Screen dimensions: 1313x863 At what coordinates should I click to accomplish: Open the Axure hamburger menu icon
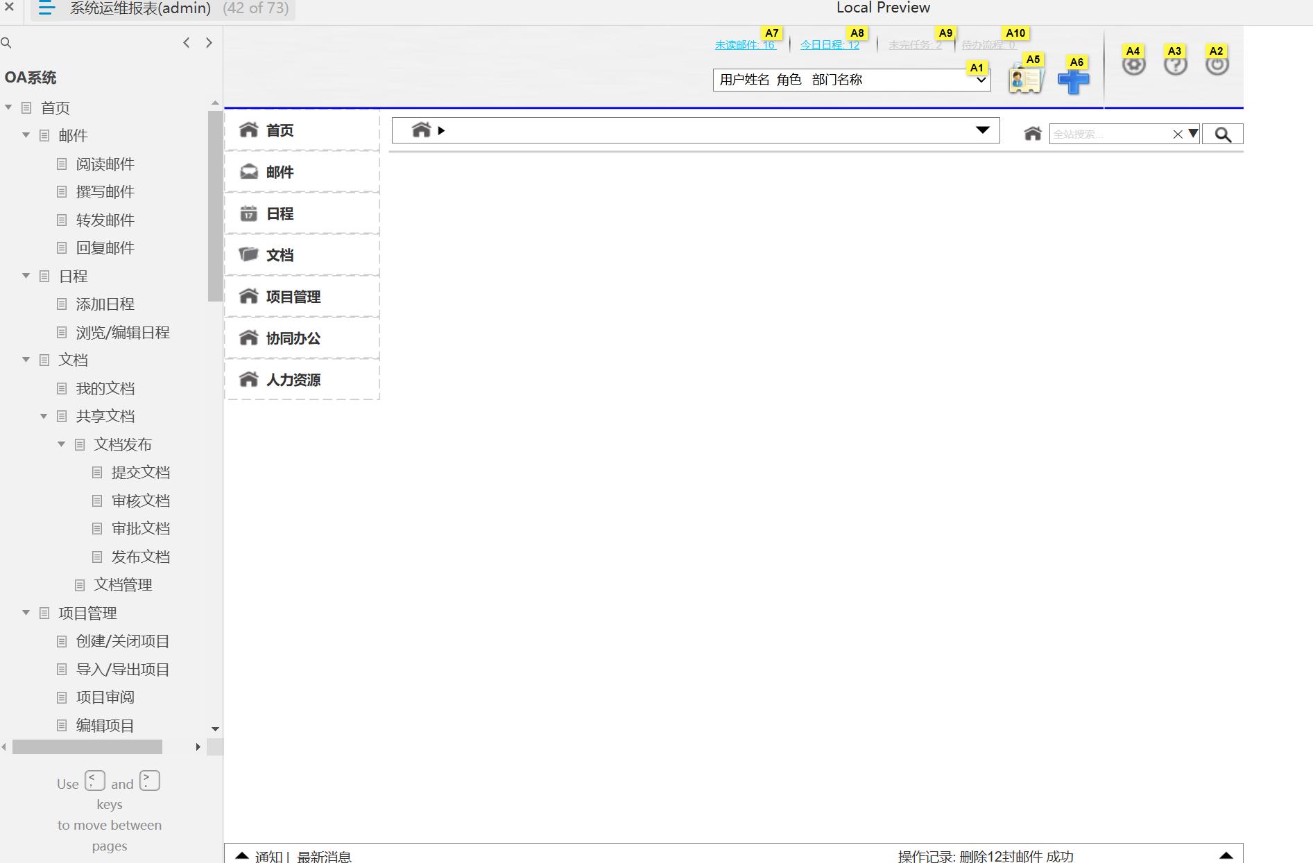tap(46, 8)
